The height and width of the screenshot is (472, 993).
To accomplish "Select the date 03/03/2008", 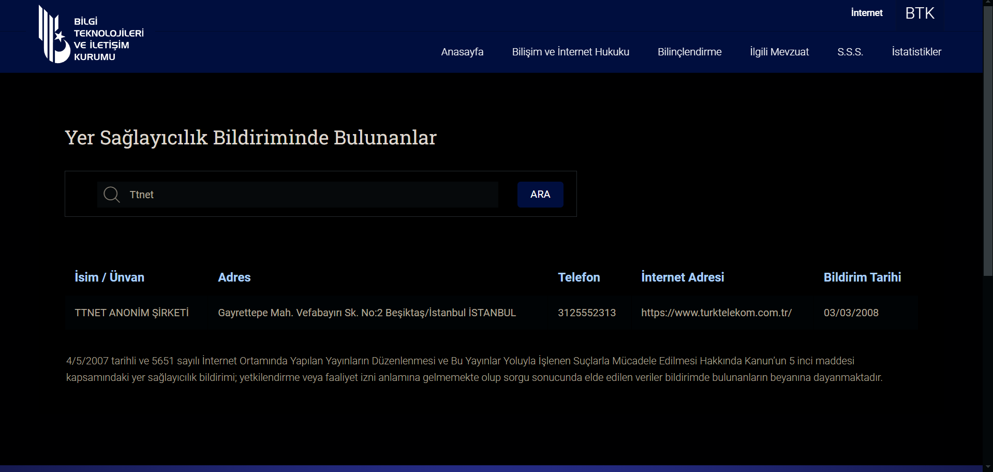I will [851, 313].
